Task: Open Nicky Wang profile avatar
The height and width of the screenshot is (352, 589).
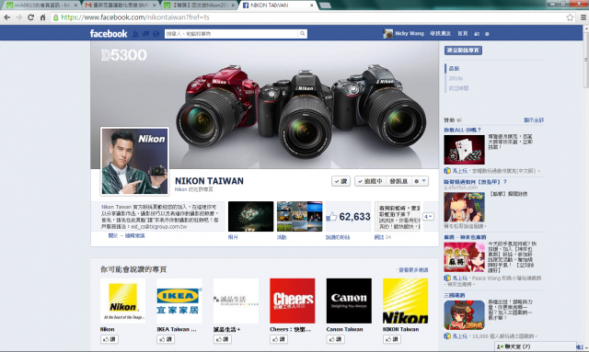Action: [x=387, y=34]
